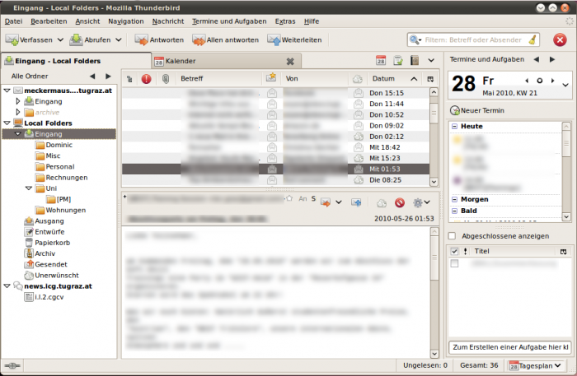Click forward icon in message header
577x376 pixels.
click(356, 202)
